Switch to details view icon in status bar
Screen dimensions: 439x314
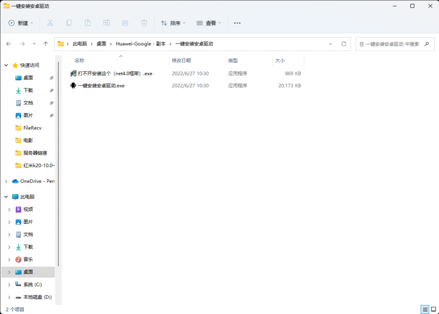tap(425, 309)
